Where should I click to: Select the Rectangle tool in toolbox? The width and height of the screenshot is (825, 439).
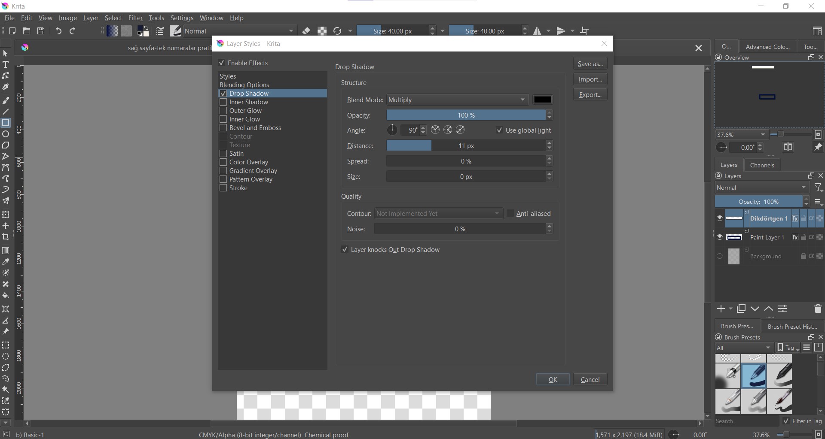6,123
